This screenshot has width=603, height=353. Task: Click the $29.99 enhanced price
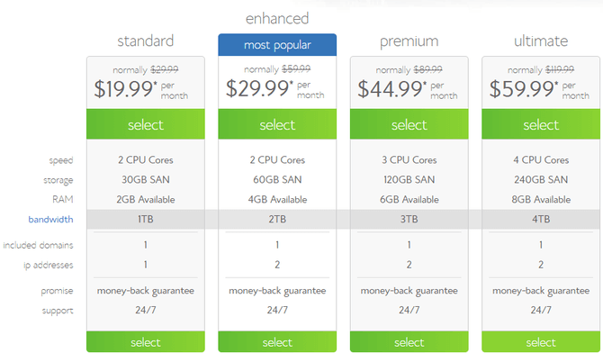259,88
